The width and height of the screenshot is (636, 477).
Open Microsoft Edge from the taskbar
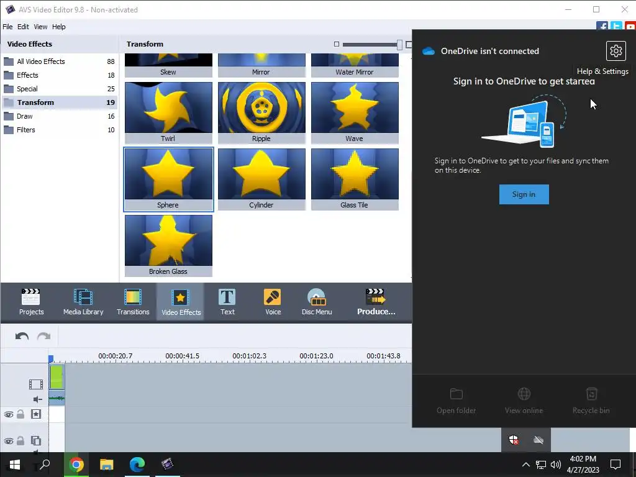point(137,464)
